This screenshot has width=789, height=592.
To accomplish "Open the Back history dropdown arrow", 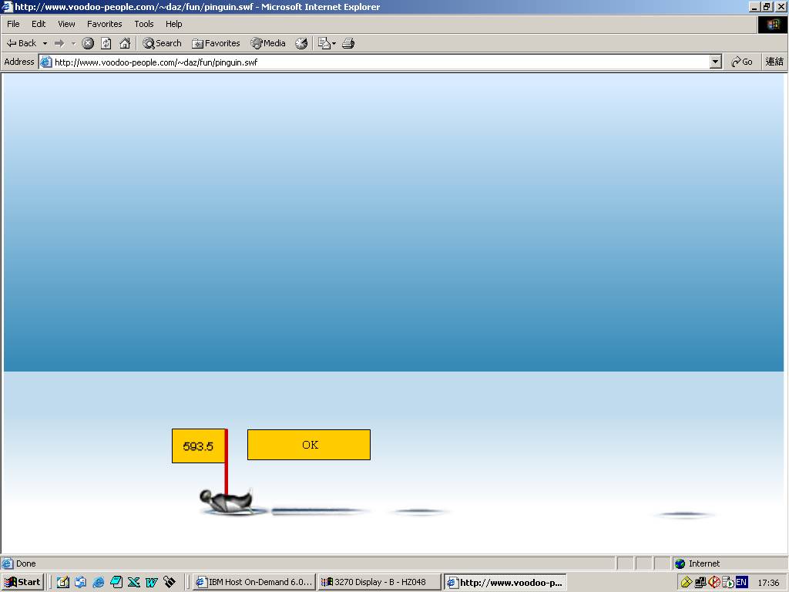I will 45,43.
